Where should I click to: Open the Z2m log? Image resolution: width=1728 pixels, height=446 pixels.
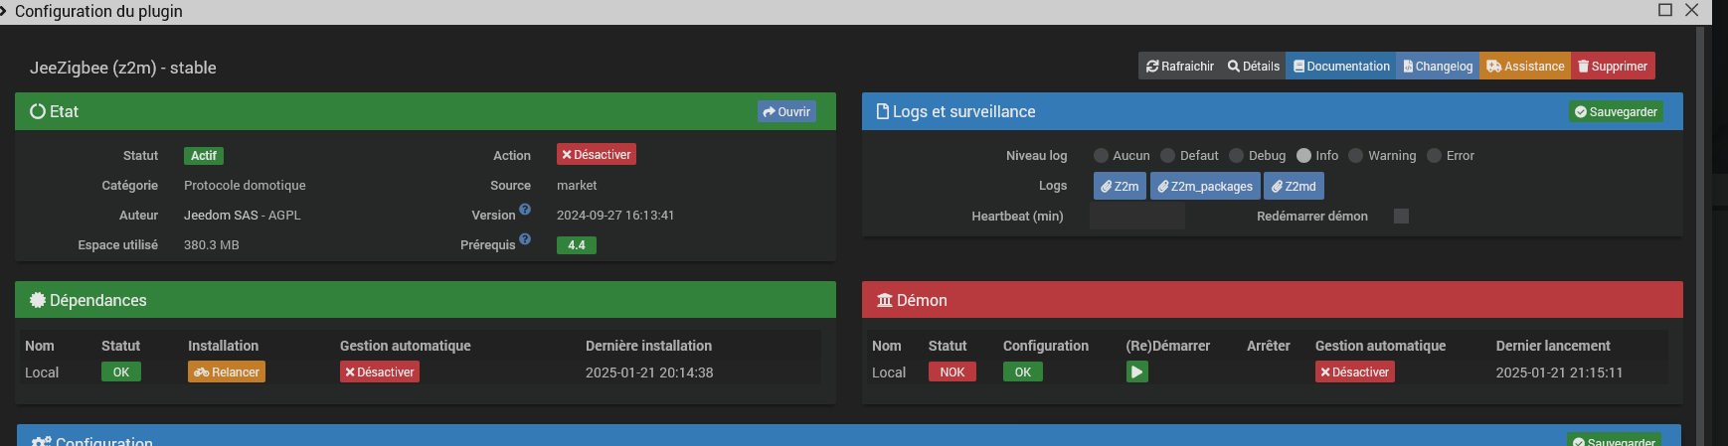[x=1120, y=186]
